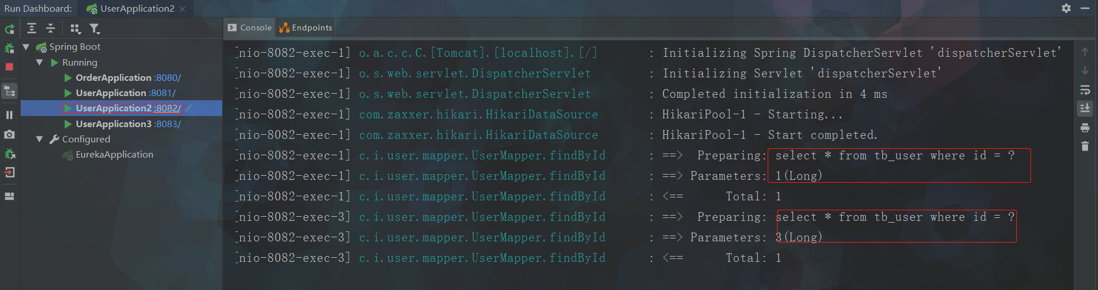Screen dimensions: 1098x290
Task: Click the green run icon of UserApplication3
Action: tap(68, 124)
